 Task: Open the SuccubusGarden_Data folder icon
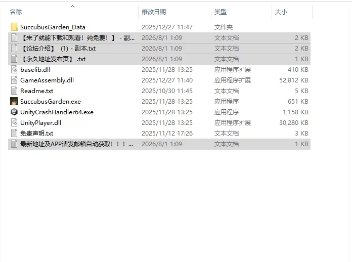point(14,27)
